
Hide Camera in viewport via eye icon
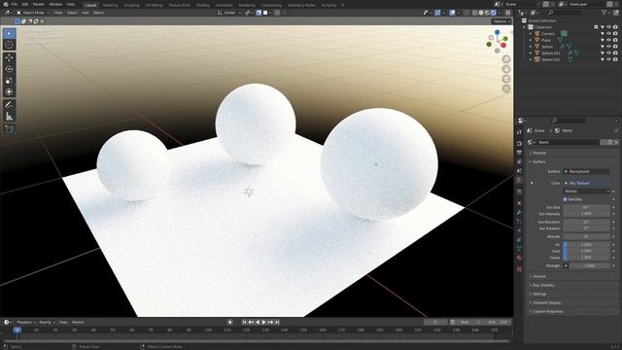click(609, 34)
